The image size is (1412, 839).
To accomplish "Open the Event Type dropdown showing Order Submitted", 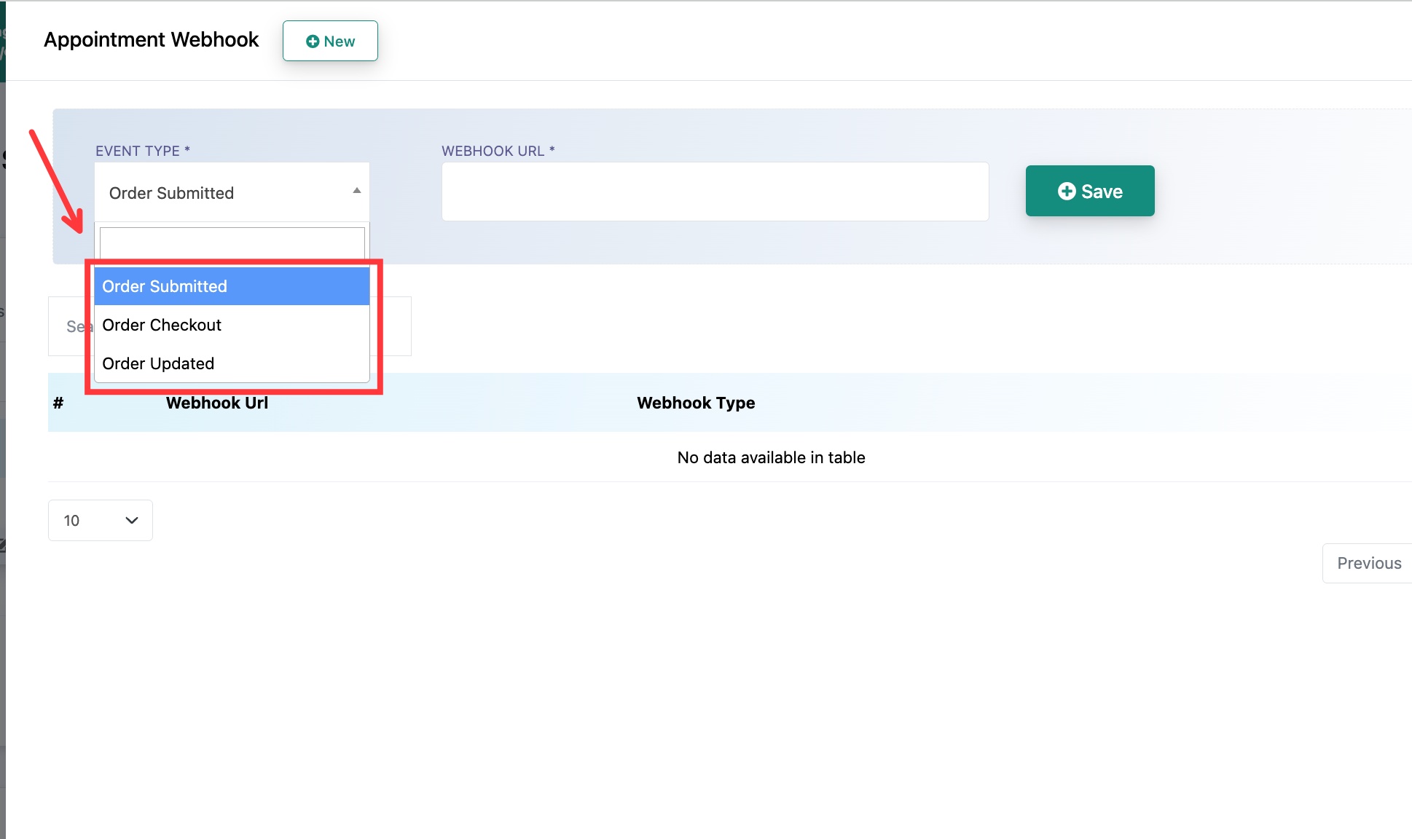I will (232, 192).
